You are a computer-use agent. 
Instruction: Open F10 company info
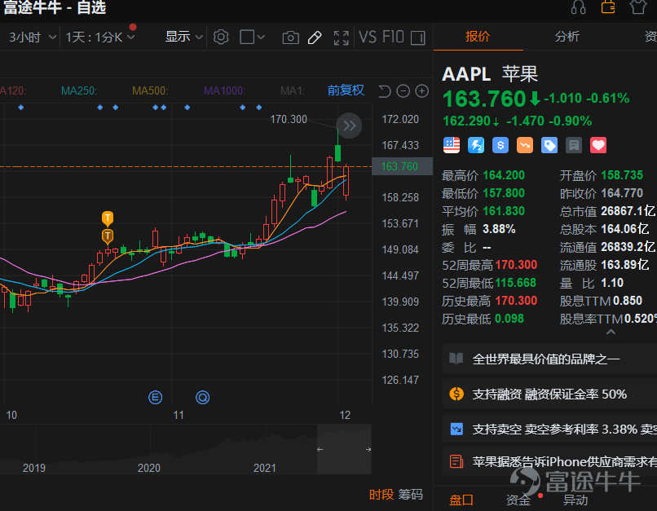[x=393, y=37]
